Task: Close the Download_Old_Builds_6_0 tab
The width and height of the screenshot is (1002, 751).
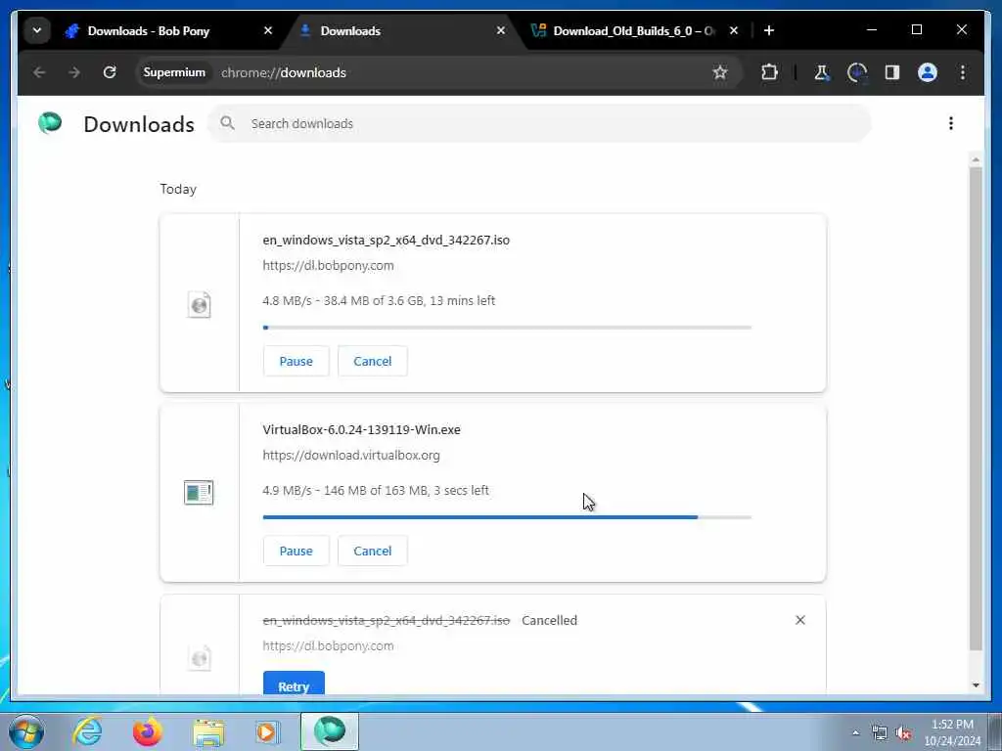Action: pyautogui.click(x=734, y=30)
